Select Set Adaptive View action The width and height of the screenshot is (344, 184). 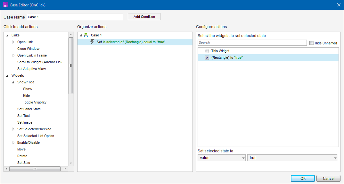coord(32,69)
